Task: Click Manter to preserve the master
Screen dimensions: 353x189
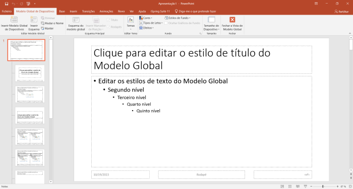Action: coord(47,29)
